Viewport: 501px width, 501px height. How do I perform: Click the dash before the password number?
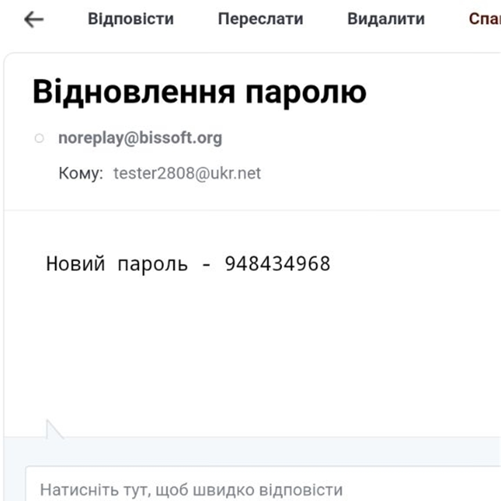pos(206,265)
